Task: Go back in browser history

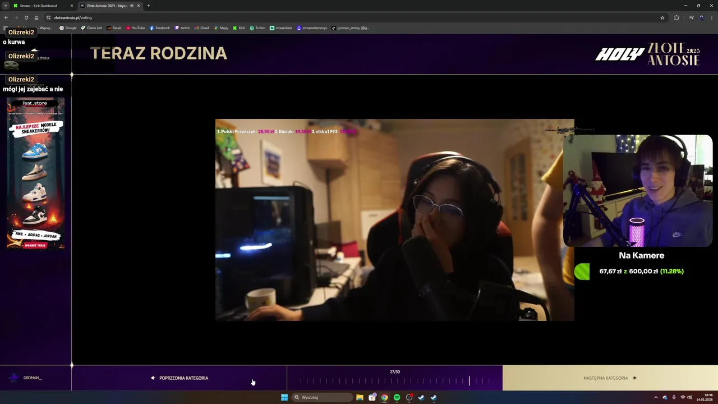Action: coord(6,17)
